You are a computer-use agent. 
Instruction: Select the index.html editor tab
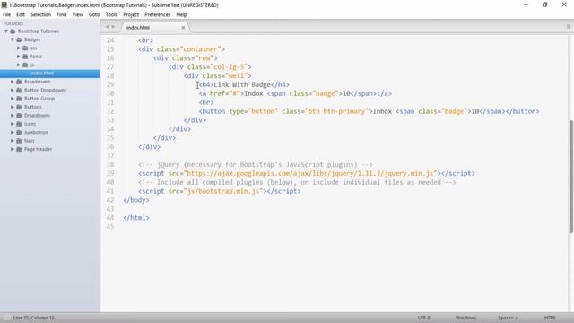coord(154,28)
